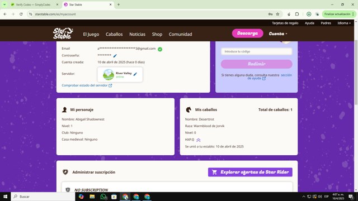
Task: Click the browser address bar URL
Action: (55, 14)
